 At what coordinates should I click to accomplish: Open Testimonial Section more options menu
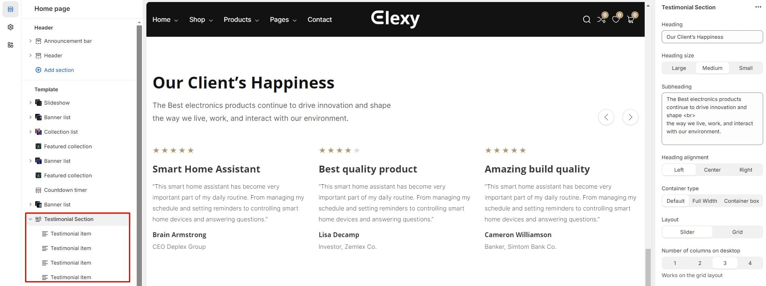(758, 7)
